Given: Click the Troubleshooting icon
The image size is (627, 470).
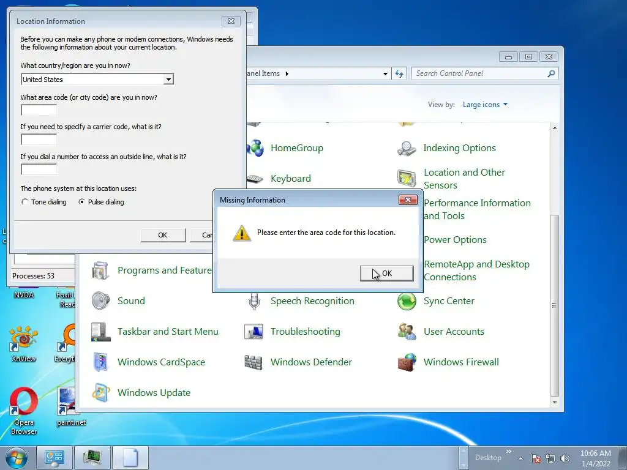Looking at the screenshot, I should tap(253, 331).
